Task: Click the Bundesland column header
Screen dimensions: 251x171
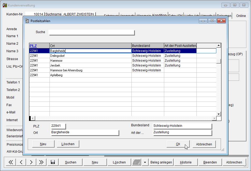Action: click(x=148, y=46)
